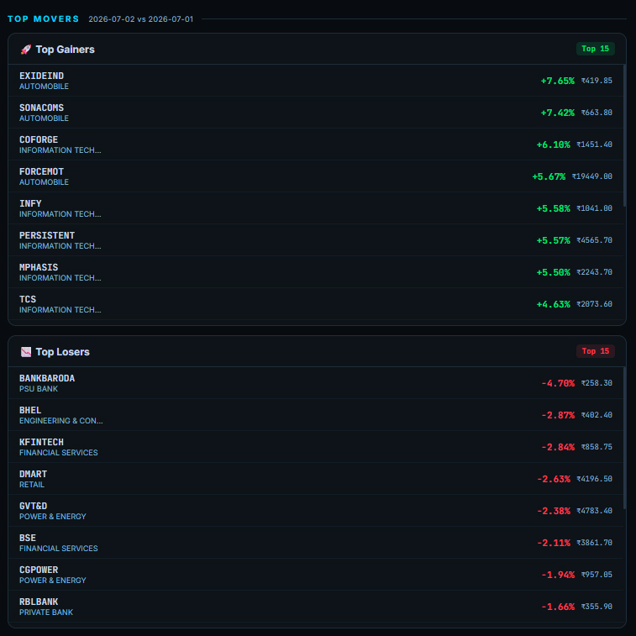The height and width of the screenshot is (636, 636).
Task: Click the RETAIL sector label
Action: tap(32, 484)
